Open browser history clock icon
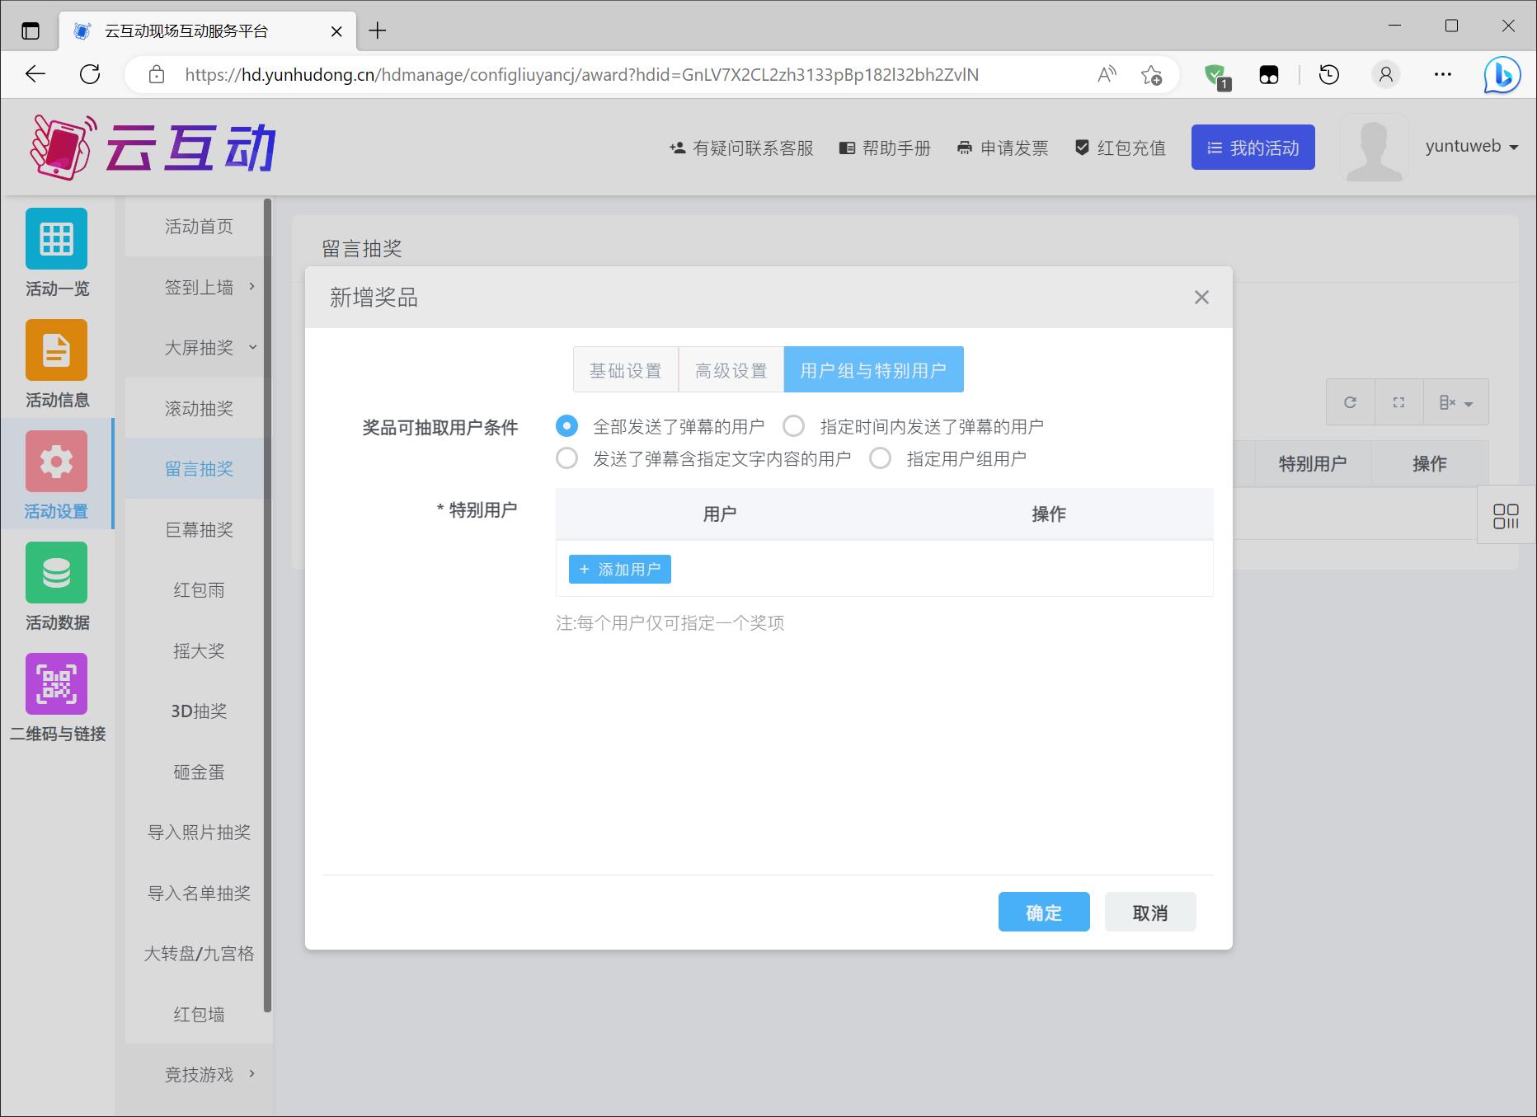This screenshot has height=1117, width=1537. 1328,75
